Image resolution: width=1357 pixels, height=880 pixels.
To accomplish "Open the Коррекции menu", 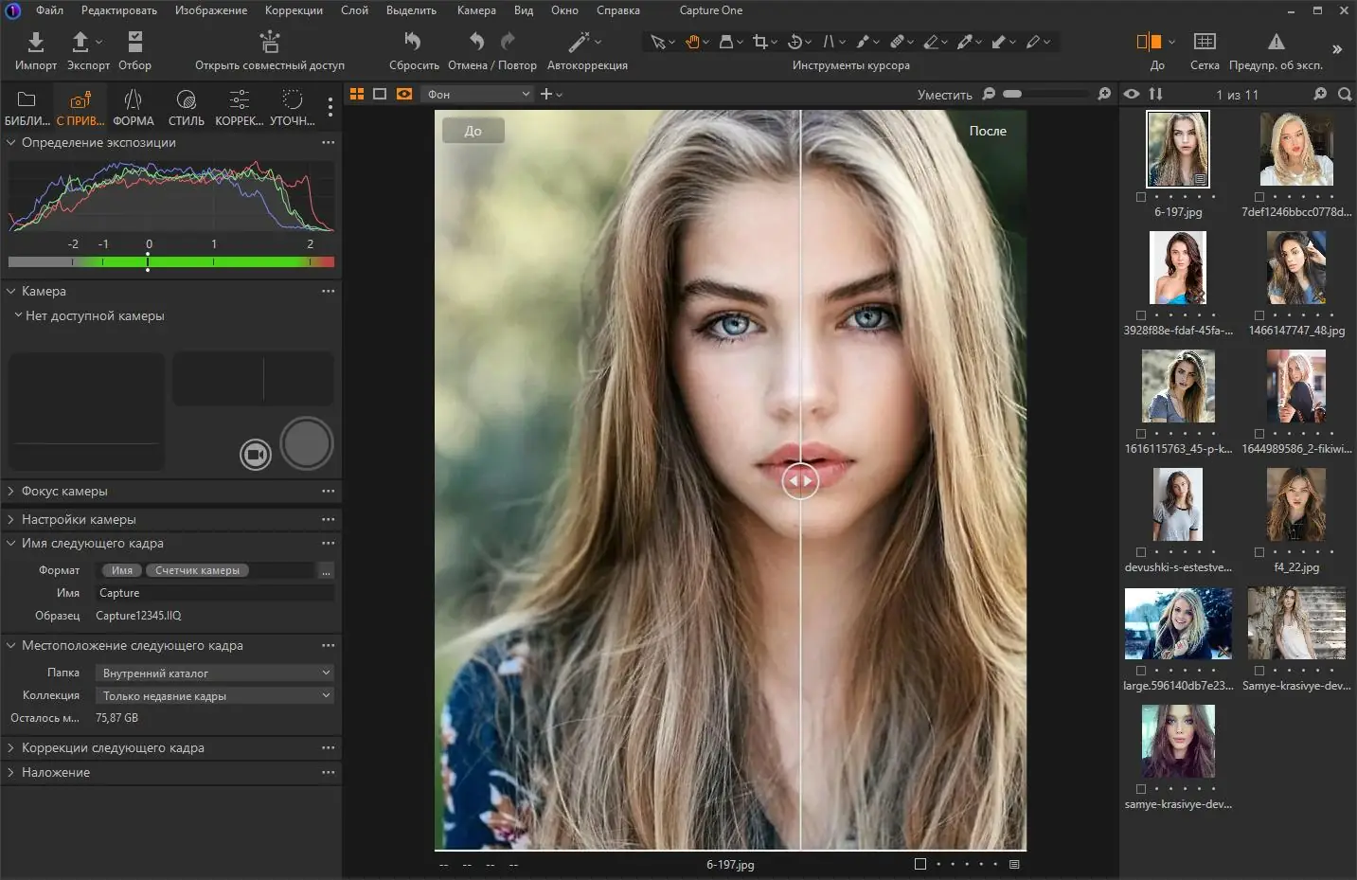I will (294, 10).
